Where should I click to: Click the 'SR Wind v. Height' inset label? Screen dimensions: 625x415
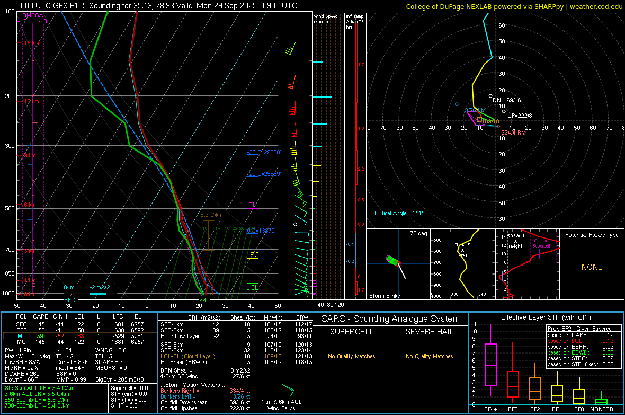point(515,241)
